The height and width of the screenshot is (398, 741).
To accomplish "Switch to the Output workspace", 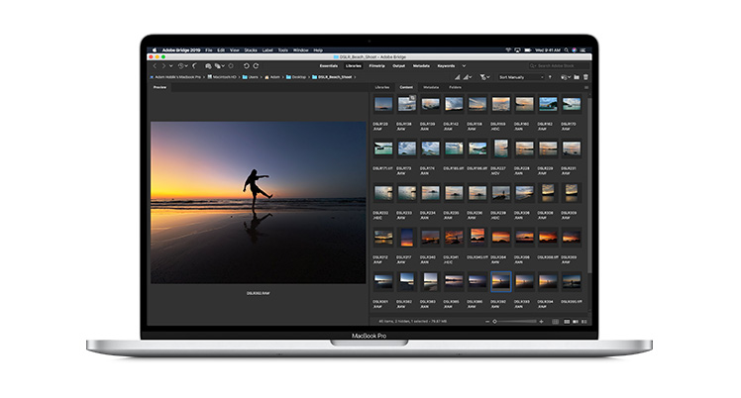I will click(x=399, y=66).
